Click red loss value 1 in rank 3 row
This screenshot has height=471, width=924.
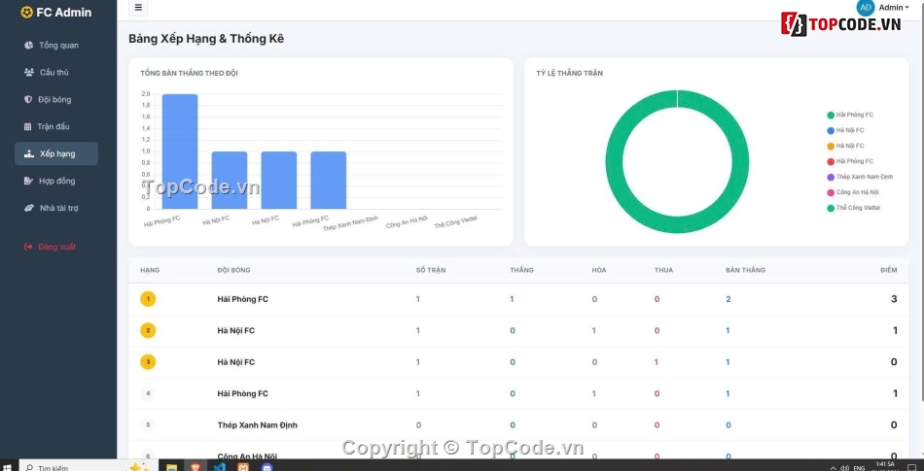657,362
